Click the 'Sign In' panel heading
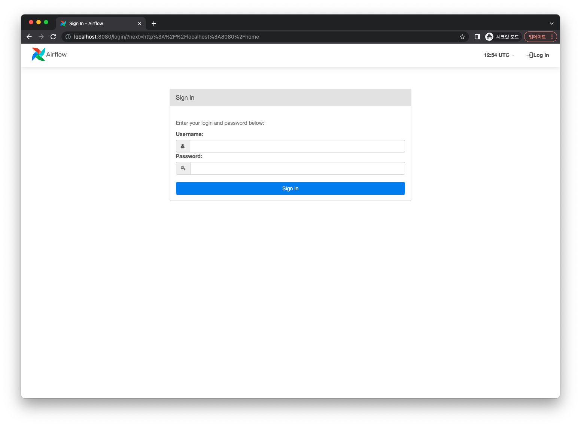This screenshot has width=581, height=426. coord(185,97)
